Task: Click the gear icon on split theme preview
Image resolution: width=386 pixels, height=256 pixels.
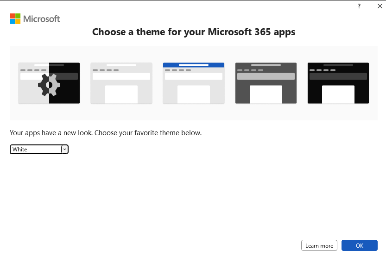Action: [49, 85]
